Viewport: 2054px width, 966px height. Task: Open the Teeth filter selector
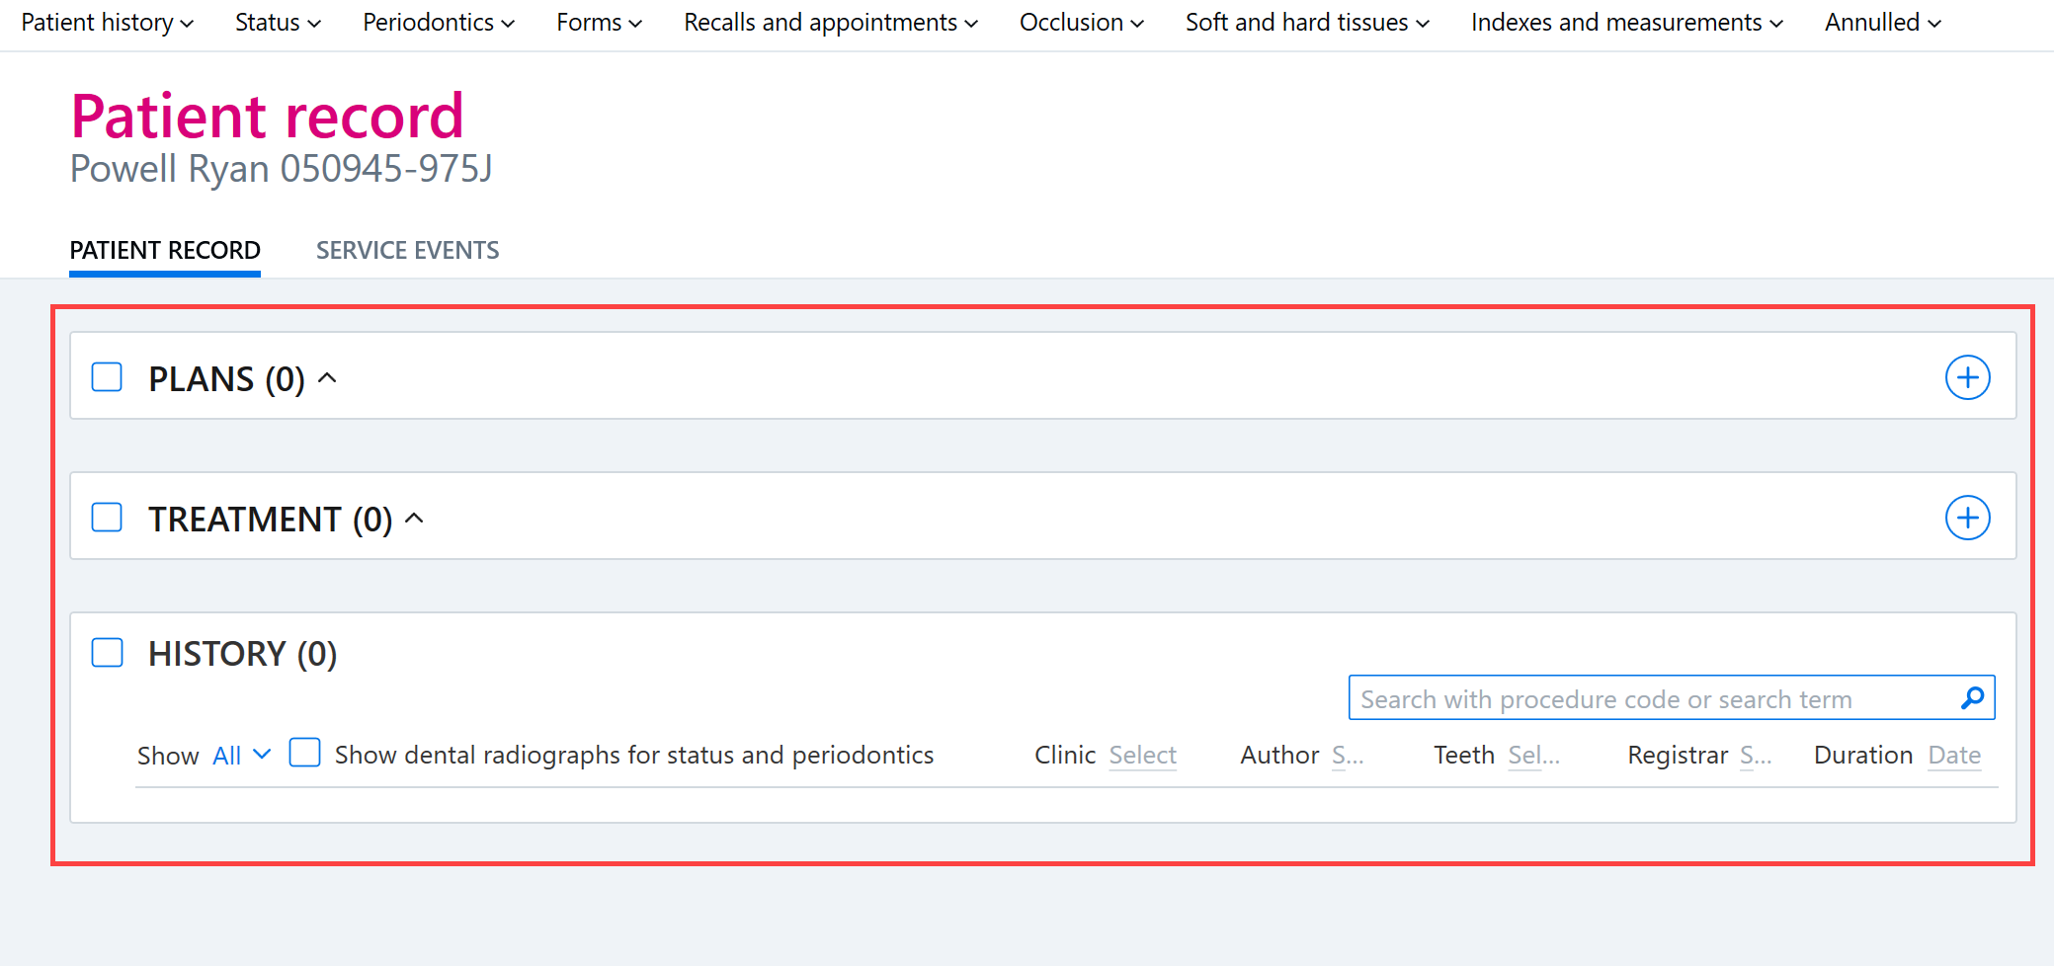pos(1533,756)
